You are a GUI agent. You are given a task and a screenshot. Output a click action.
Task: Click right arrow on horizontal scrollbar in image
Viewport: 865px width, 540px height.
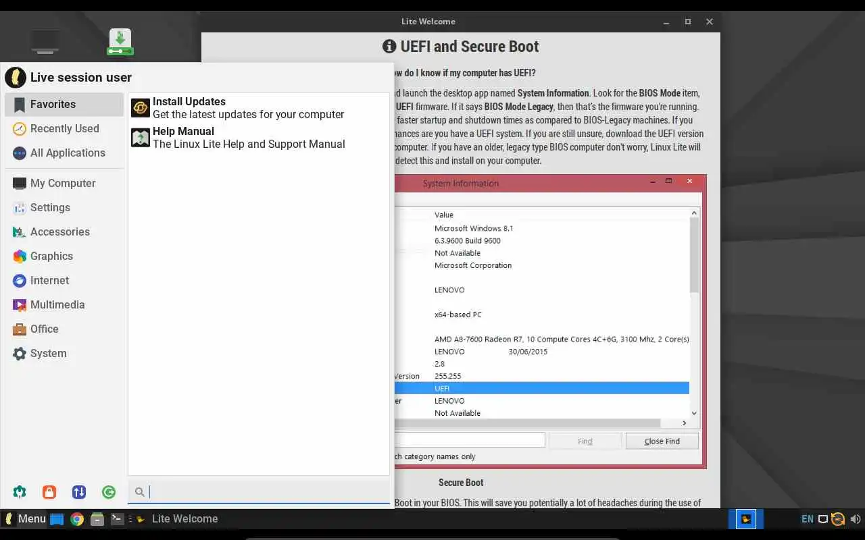684,423
